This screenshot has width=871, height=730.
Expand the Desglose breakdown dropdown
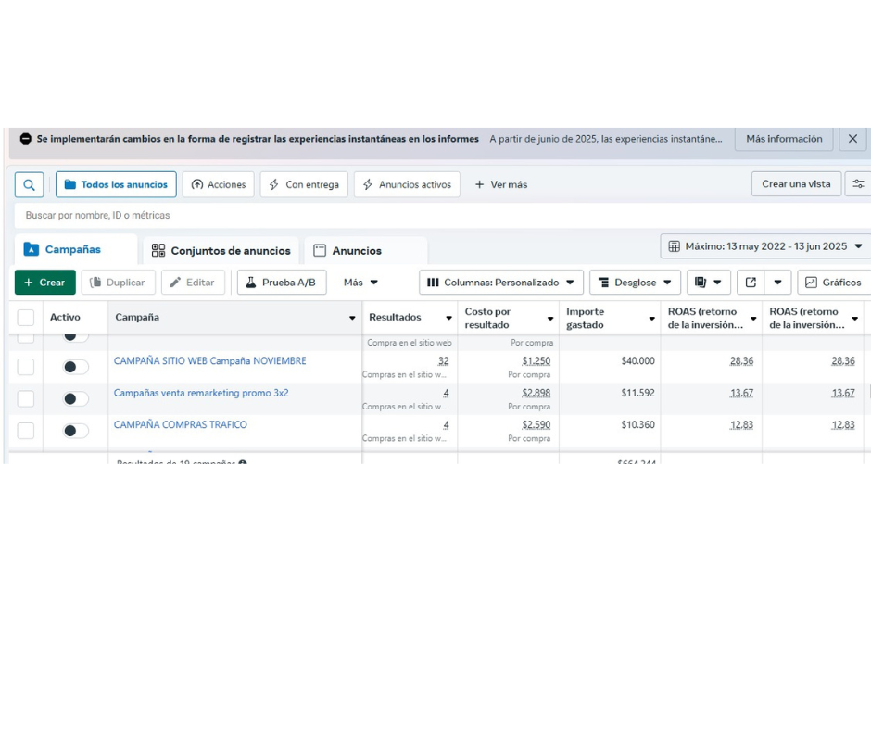635,283
